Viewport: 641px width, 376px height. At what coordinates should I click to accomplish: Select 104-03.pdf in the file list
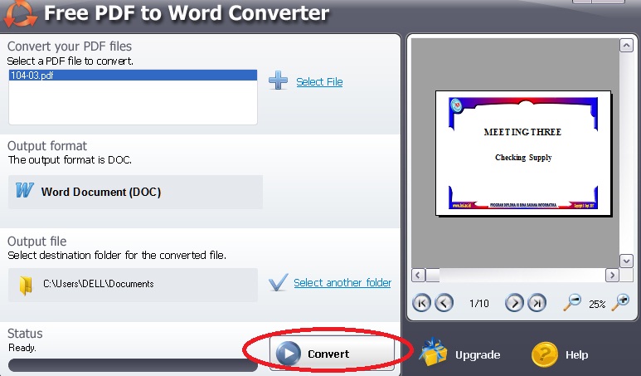click(133, 76)
